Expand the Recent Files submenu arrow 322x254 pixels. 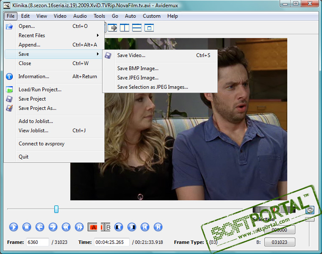point(98,36)
